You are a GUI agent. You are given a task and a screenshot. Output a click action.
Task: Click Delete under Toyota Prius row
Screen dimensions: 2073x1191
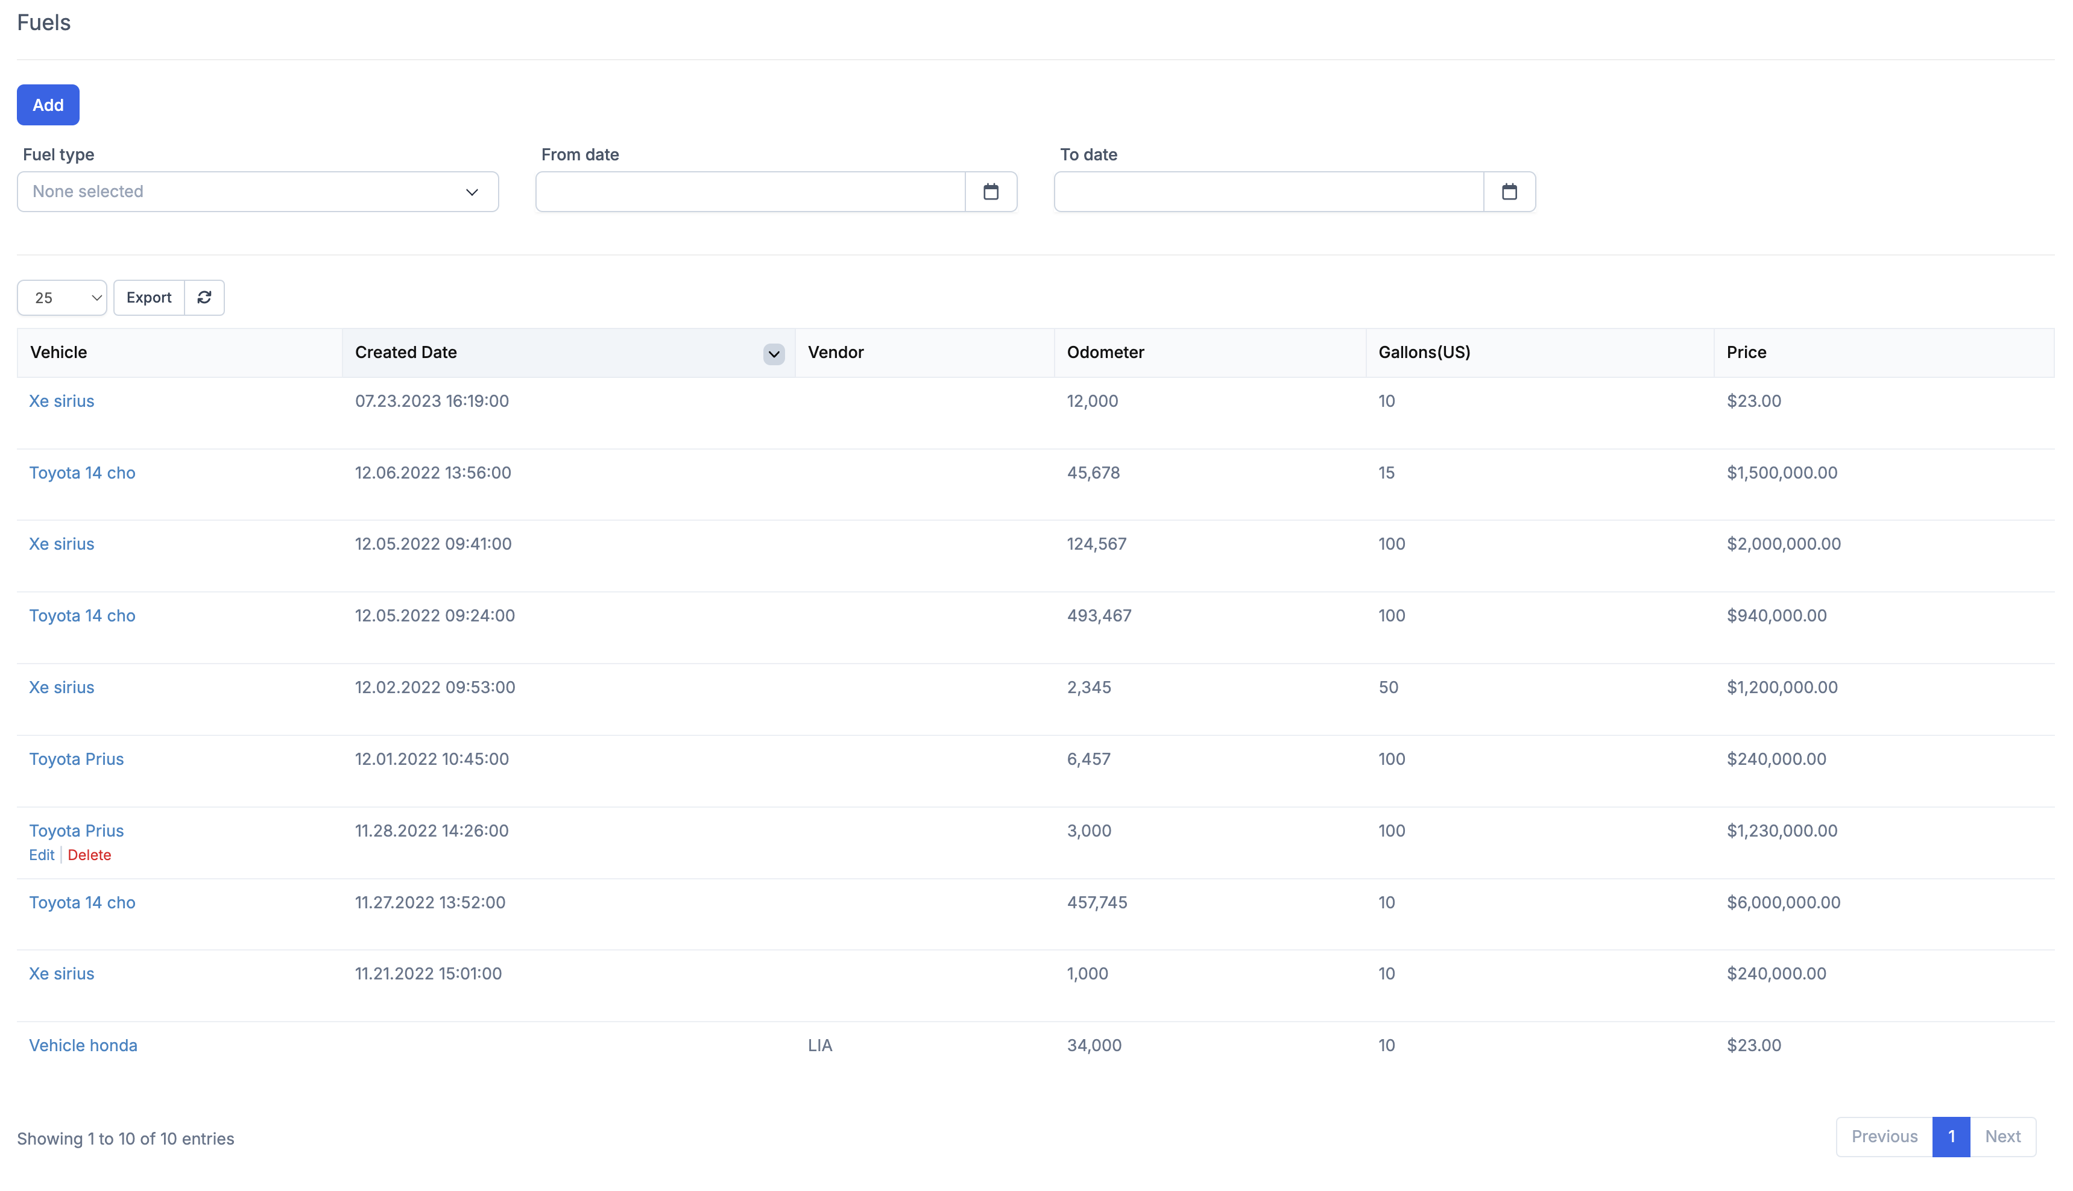pos(89,855)
